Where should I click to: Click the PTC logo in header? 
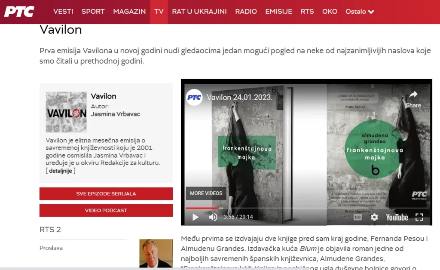(19, 12)
